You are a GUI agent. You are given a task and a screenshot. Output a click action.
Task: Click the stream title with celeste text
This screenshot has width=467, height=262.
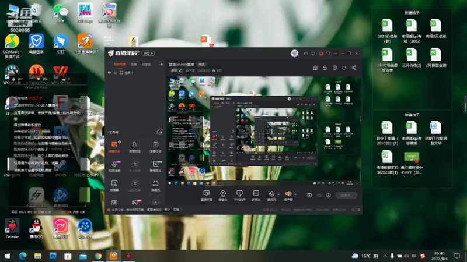[x=182, y=65]
